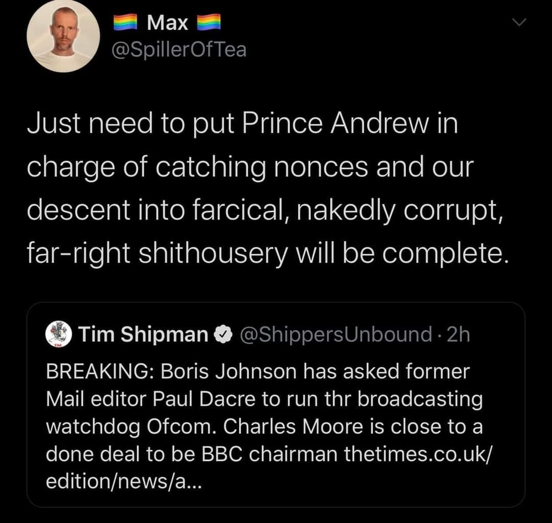The width and height of the screenshot is (552, 523).
Task: Click the verified badge beside Tim Shipman
Action: (222, 334)
